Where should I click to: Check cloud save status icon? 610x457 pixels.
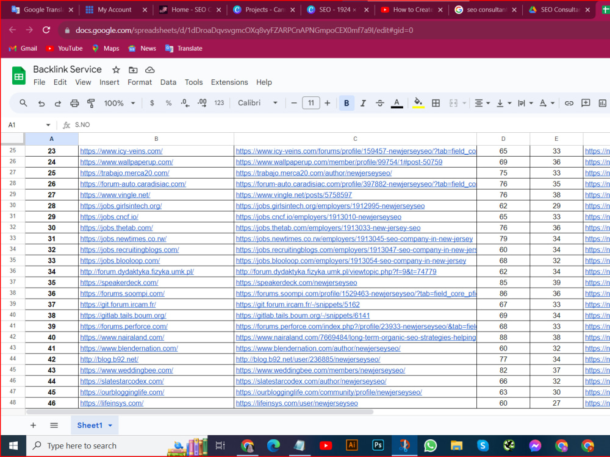click(x=150, y=70)
